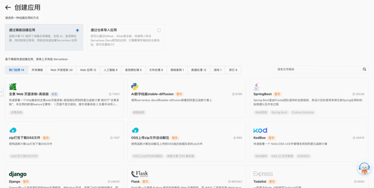Screen dimensions: 374x188
Task: Open the AI数字绘画stable-diffusion title
Action: [153, 94]
